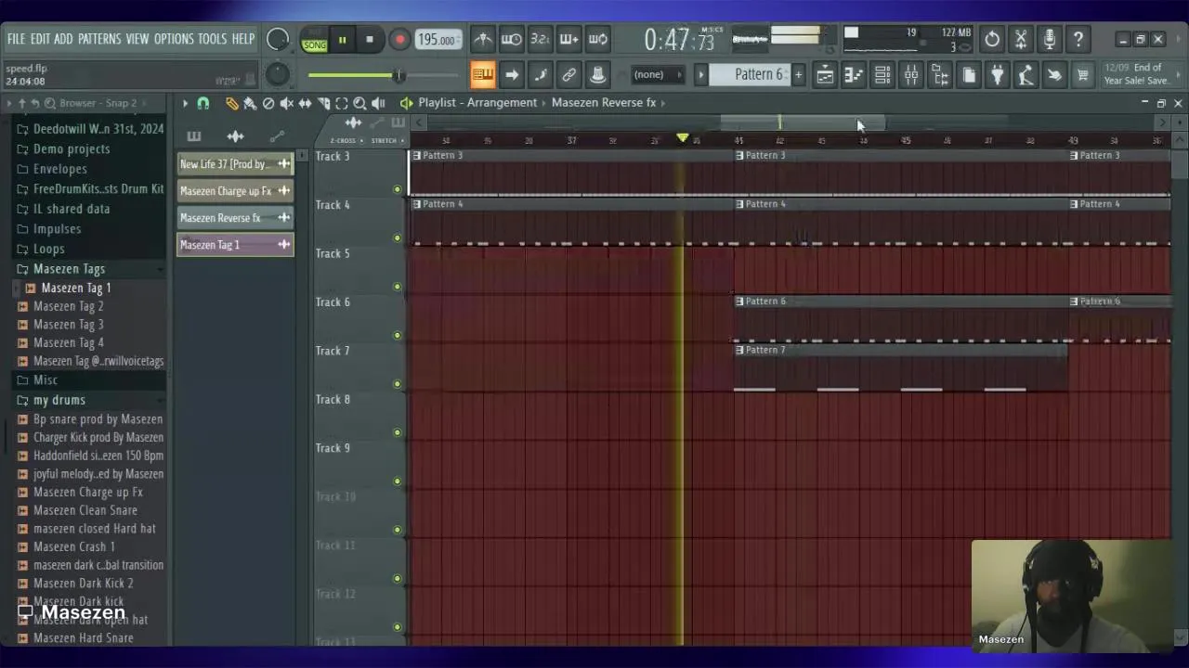Arm recording with the record button
The image size is (1189, 668).
click(x=399, y=40)
